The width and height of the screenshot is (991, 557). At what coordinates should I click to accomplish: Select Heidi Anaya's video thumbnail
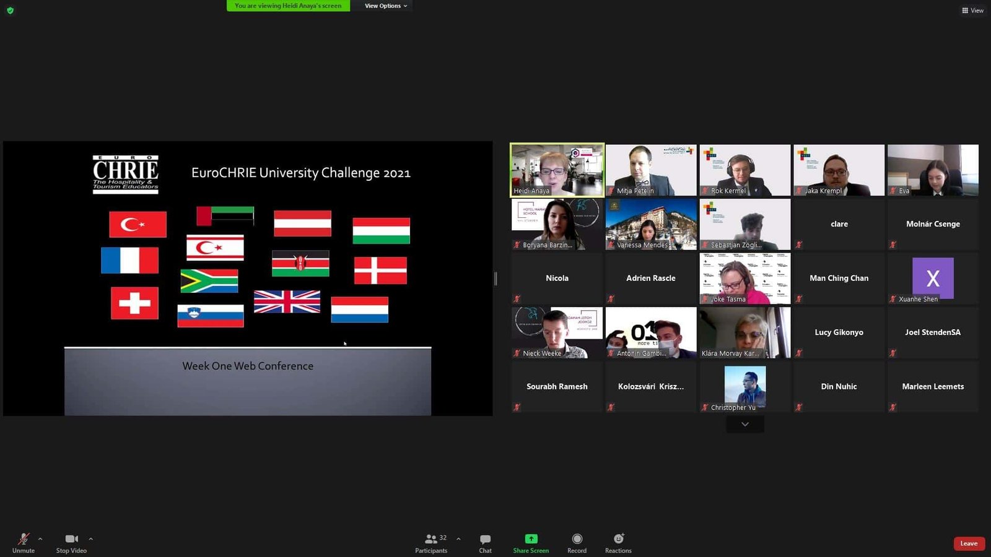(x=557, y=170)
